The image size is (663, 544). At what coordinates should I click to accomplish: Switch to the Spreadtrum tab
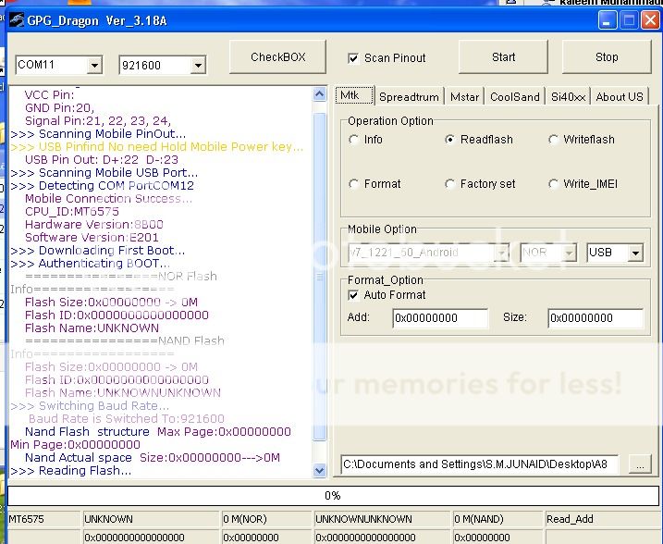coord(409,97)
